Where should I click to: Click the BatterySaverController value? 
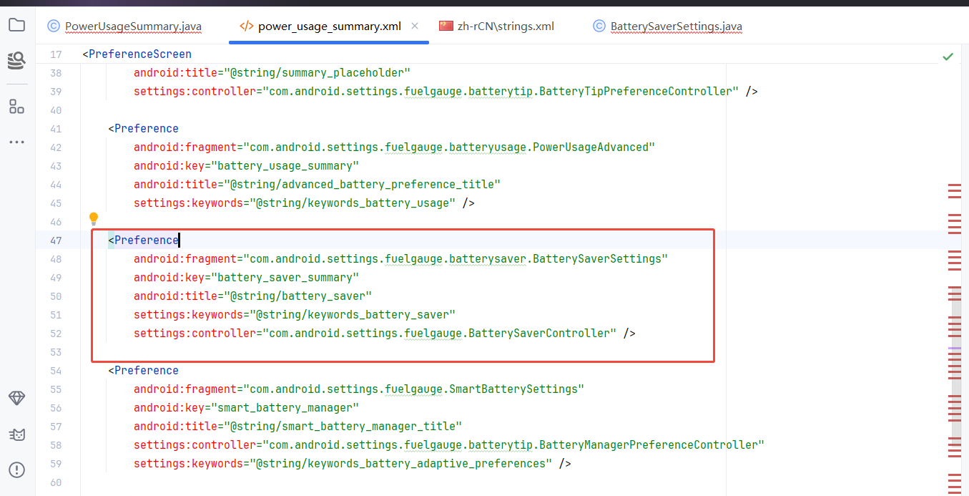tap(440, 334)
